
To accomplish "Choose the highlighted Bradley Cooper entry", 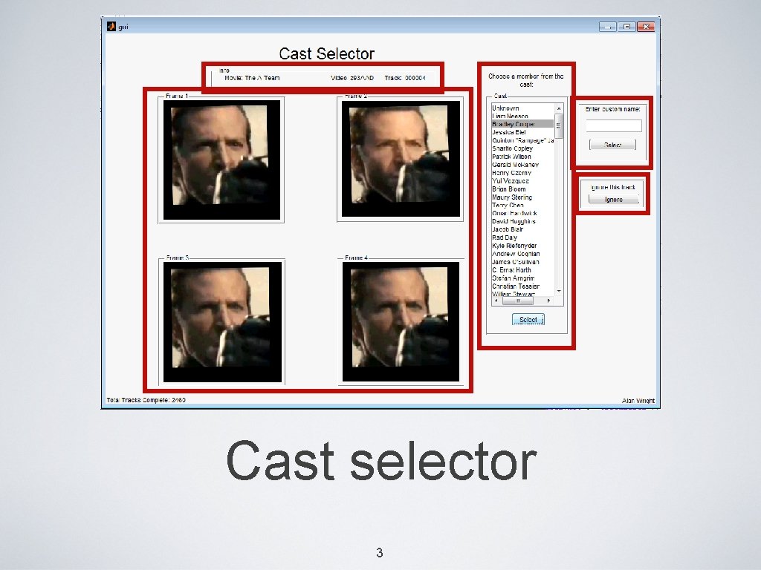I will coord(522,124).
